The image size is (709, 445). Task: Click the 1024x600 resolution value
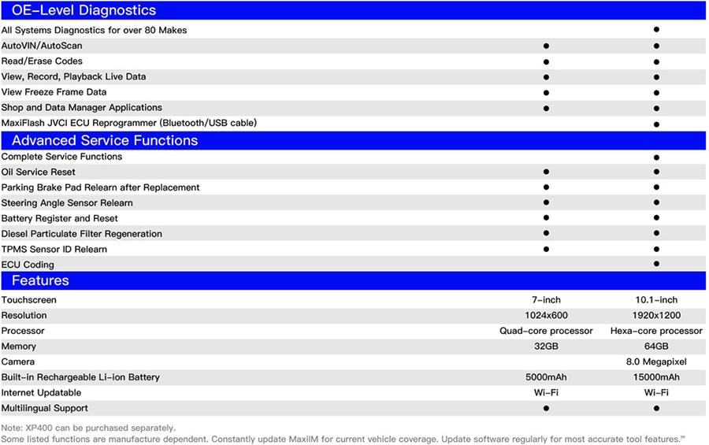click(546, 315)
